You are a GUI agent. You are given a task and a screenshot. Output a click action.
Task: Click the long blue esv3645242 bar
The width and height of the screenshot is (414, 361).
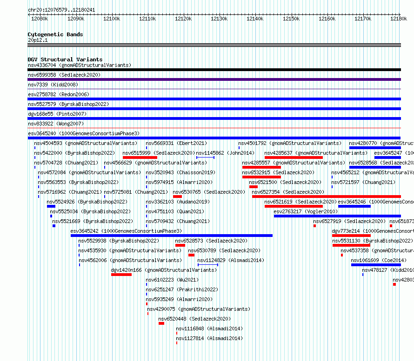tap(172, 236)
